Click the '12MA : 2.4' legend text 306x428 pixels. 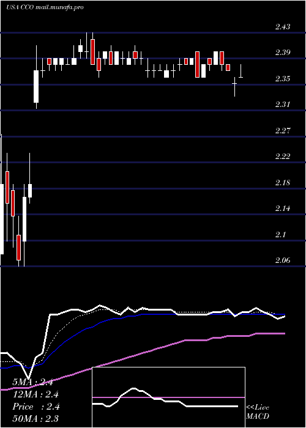[35, 394]
